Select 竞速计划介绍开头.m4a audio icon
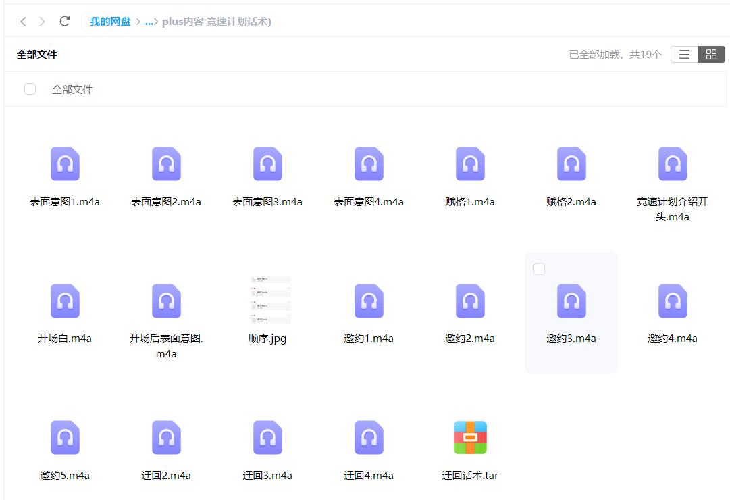Viewport: 730px width, 500px height. pos(673,164)
